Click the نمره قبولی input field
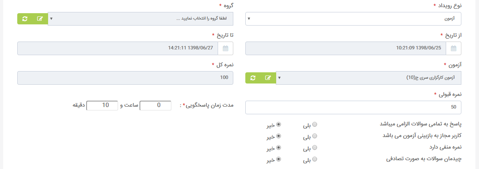The height and width of the screenshot is (169, 479). (x=353, y=107)
